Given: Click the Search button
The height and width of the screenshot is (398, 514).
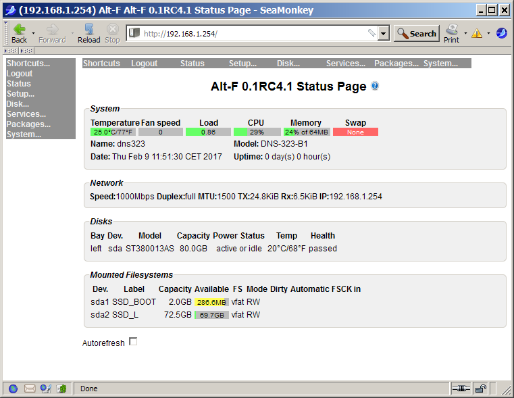Looking at the screenshot, I should click(x=416, y=33).
